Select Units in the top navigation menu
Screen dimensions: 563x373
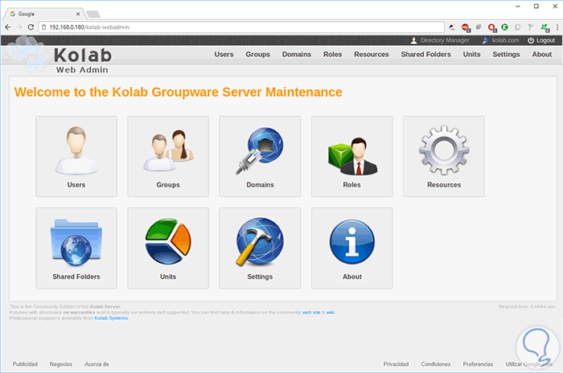pos(471,54)
